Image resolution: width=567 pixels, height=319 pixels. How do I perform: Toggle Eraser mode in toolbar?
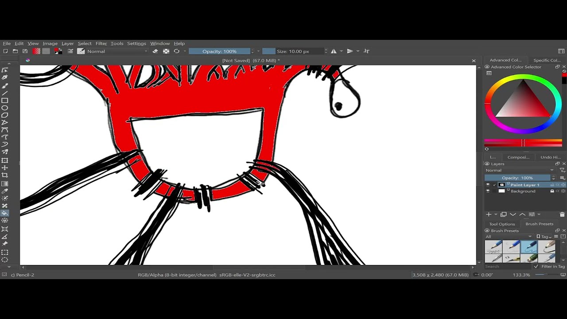155,51
